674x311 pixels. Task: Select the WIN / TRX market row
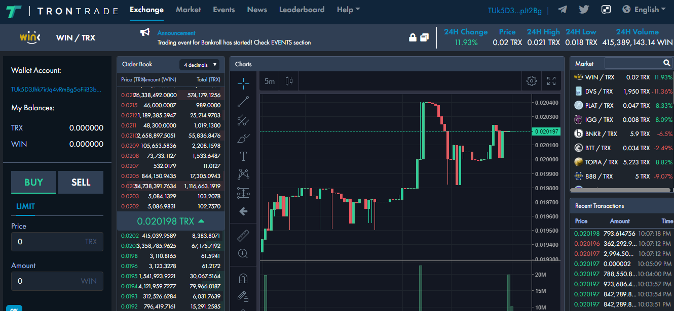623,77
